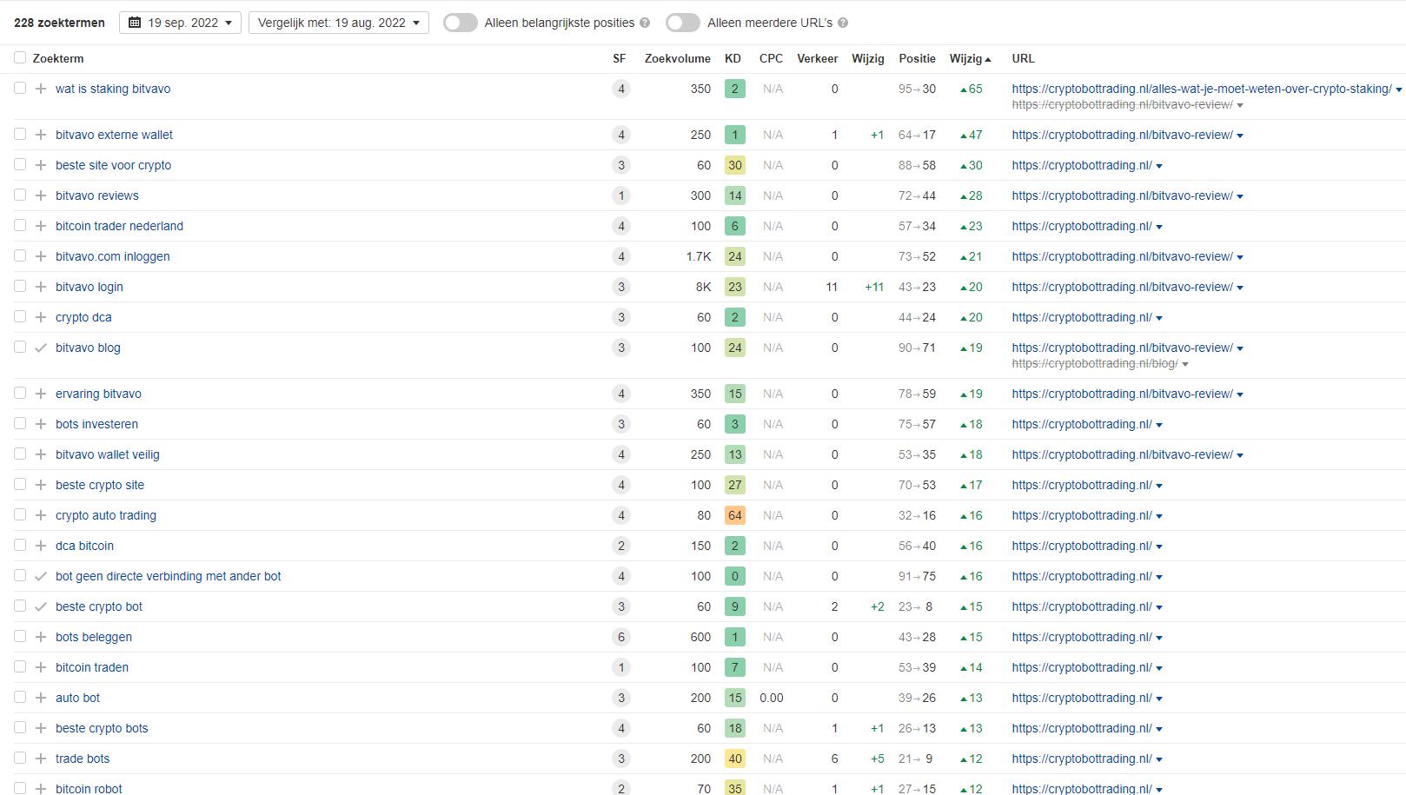
Task: Open keyword link 'bitcoin trader nederland'
Action: point(119,226)
